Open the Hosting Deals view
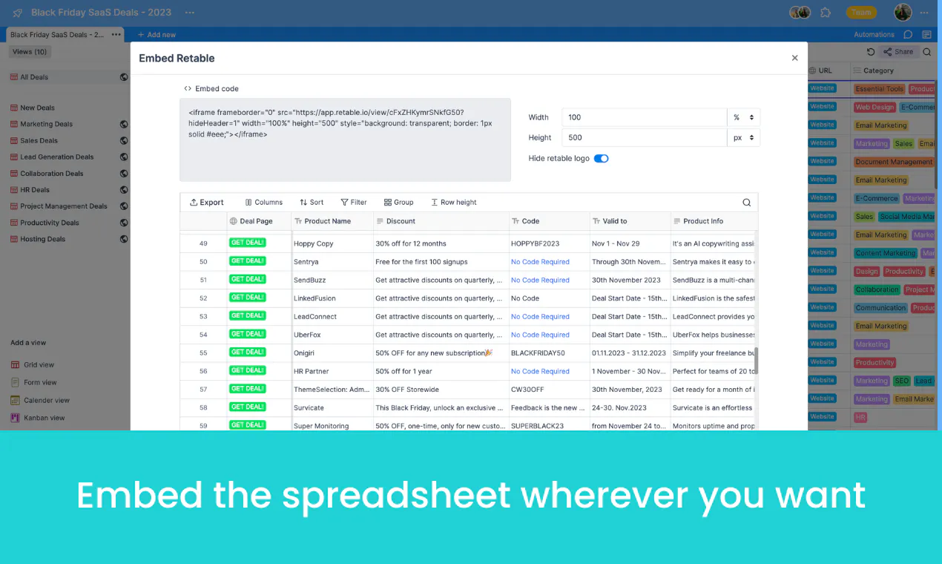The image size is (942, 564). 42,238
